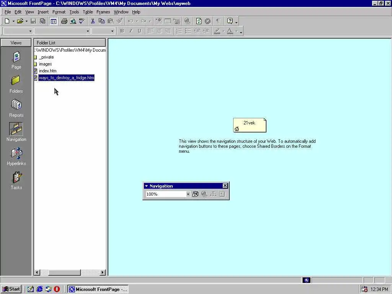Launch Opera from quick launch
The height and width of the screenshot is (294, 392).
pyautogui.click(x=57, y=289)
